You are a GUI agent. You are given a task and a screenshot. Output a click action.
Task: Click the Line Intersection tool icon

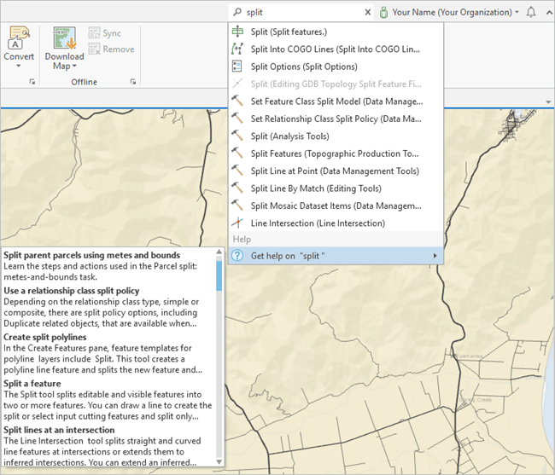[237, 223]
